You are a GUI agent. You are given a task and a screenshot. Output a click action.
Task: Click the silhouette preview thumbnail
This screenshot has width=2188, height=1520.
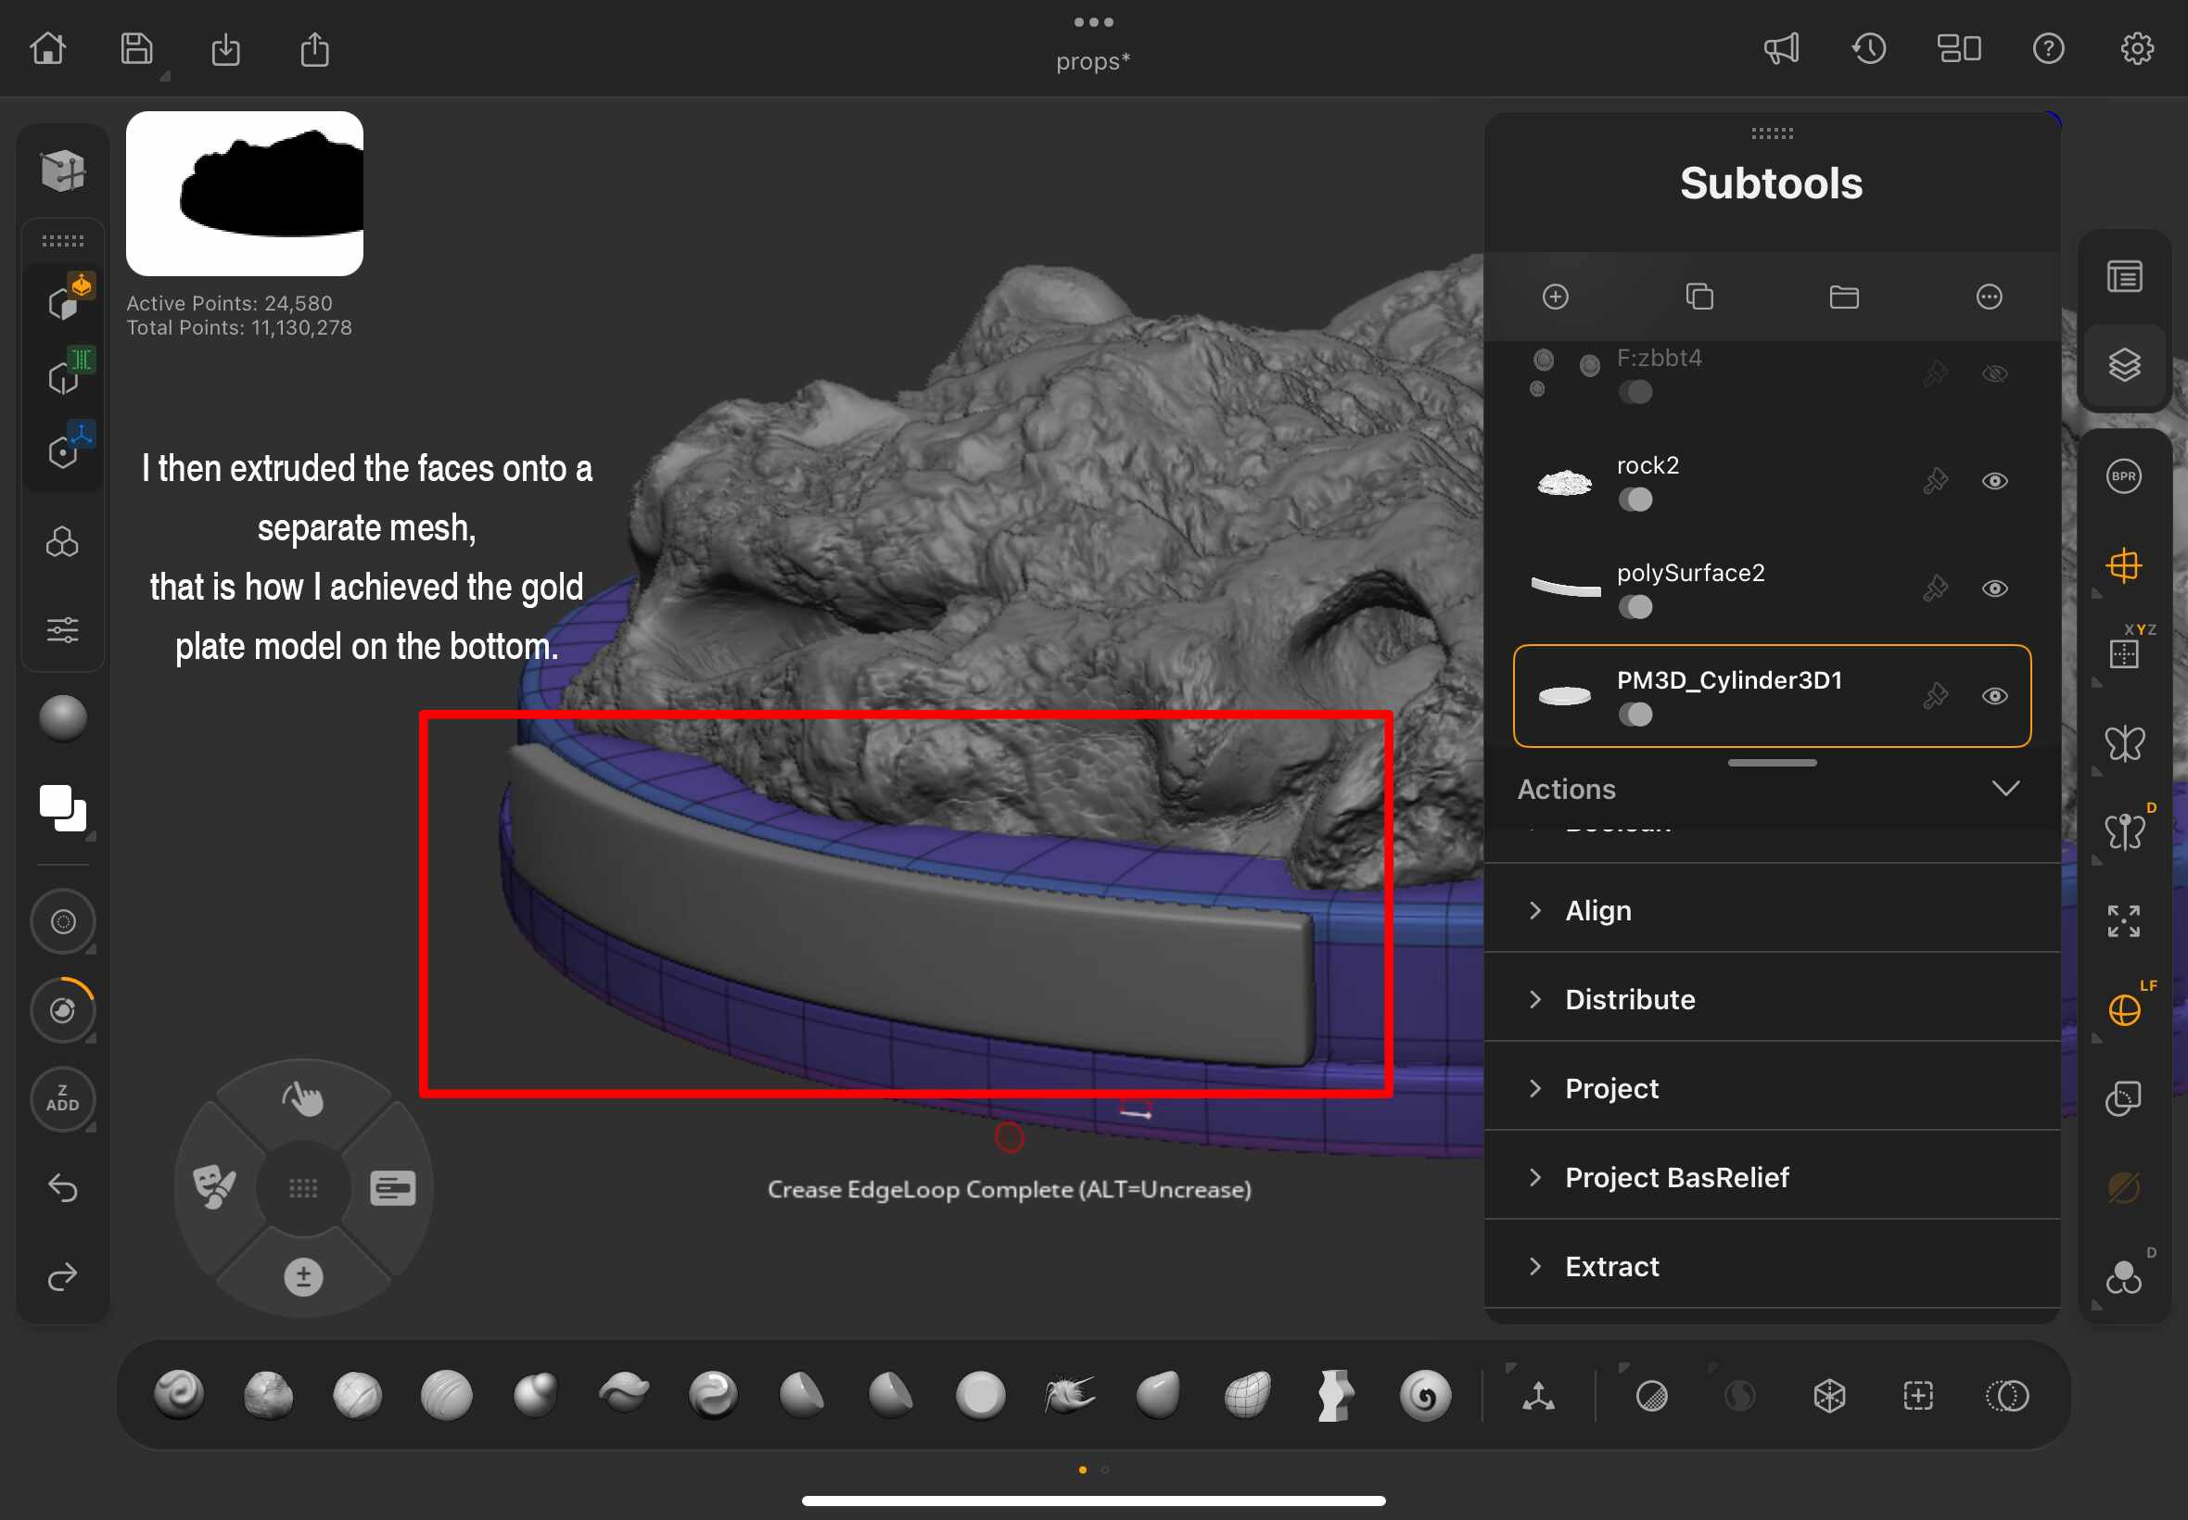click(244, 194)
